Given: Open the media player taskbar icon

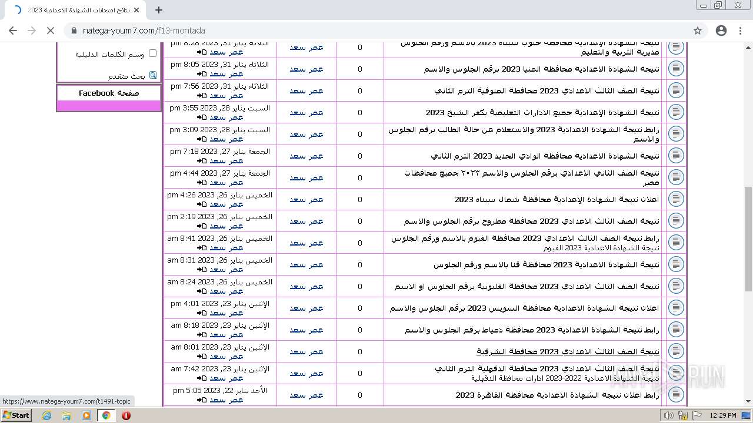Looking at the screenshot, I should 86,415.
